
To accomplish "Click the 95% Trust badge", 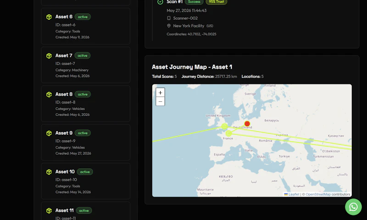I will [x=216, y=2].
